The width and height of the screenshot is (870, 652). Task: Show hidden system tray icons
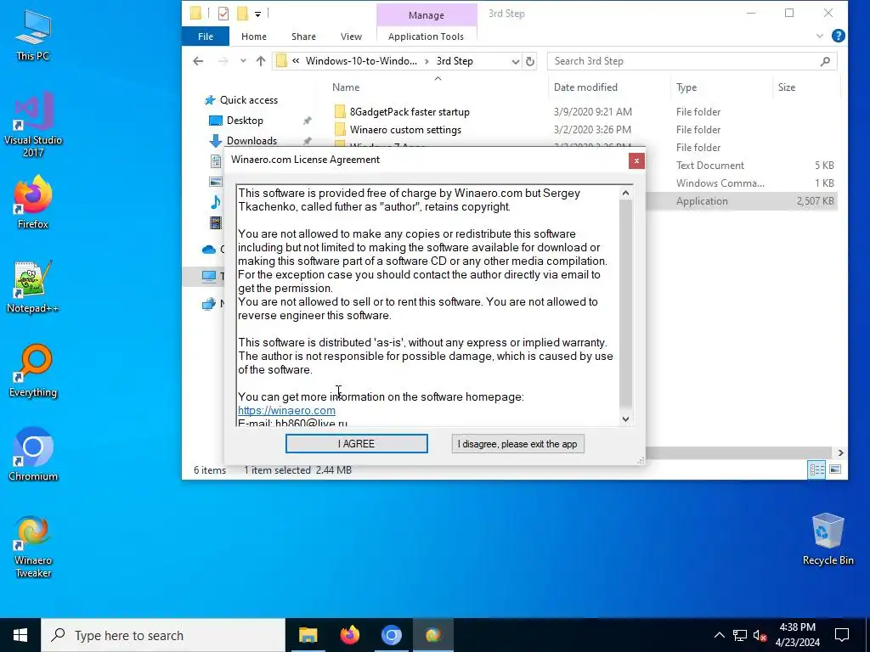pos(719,635)
